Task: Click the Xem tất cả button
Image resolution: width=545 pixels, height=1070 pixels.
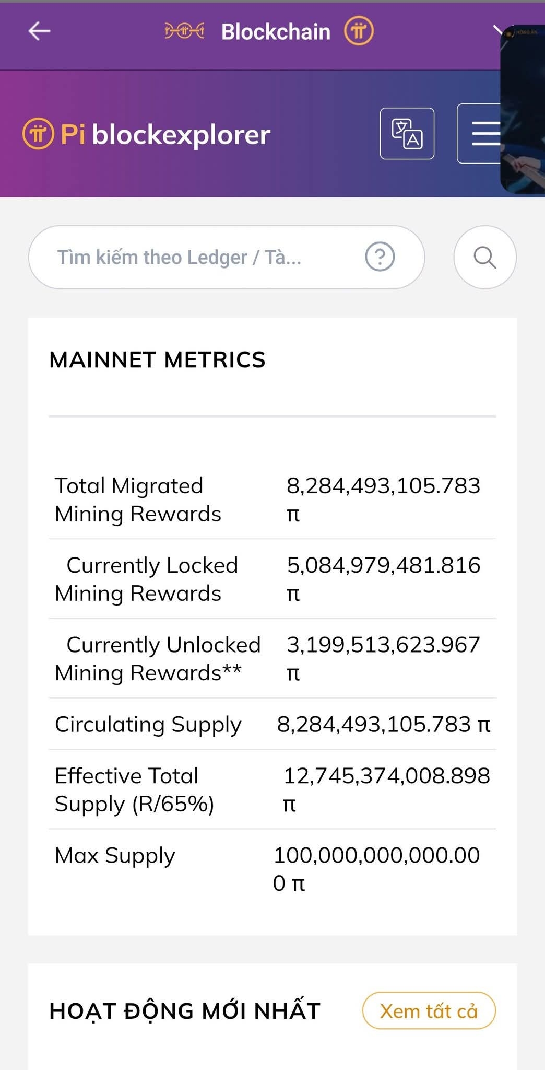Action: click(x=429, y=1011)
